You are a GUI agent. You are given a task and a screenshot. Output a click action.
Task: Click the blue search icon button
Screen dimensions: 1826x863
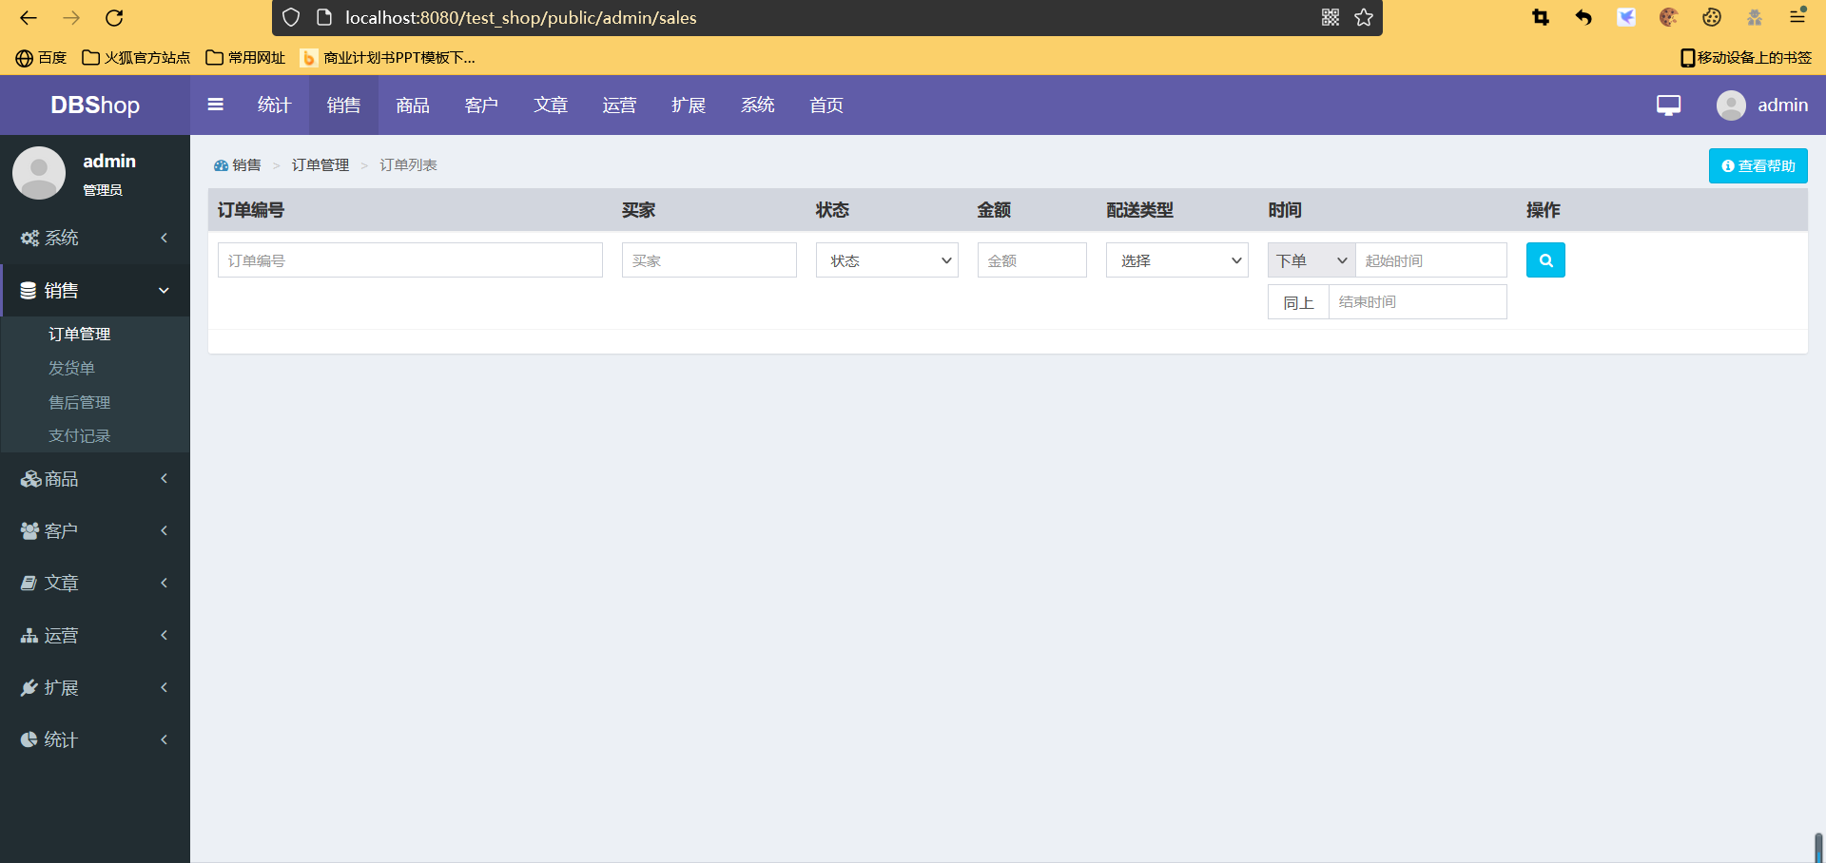(x=1545, y=260)
